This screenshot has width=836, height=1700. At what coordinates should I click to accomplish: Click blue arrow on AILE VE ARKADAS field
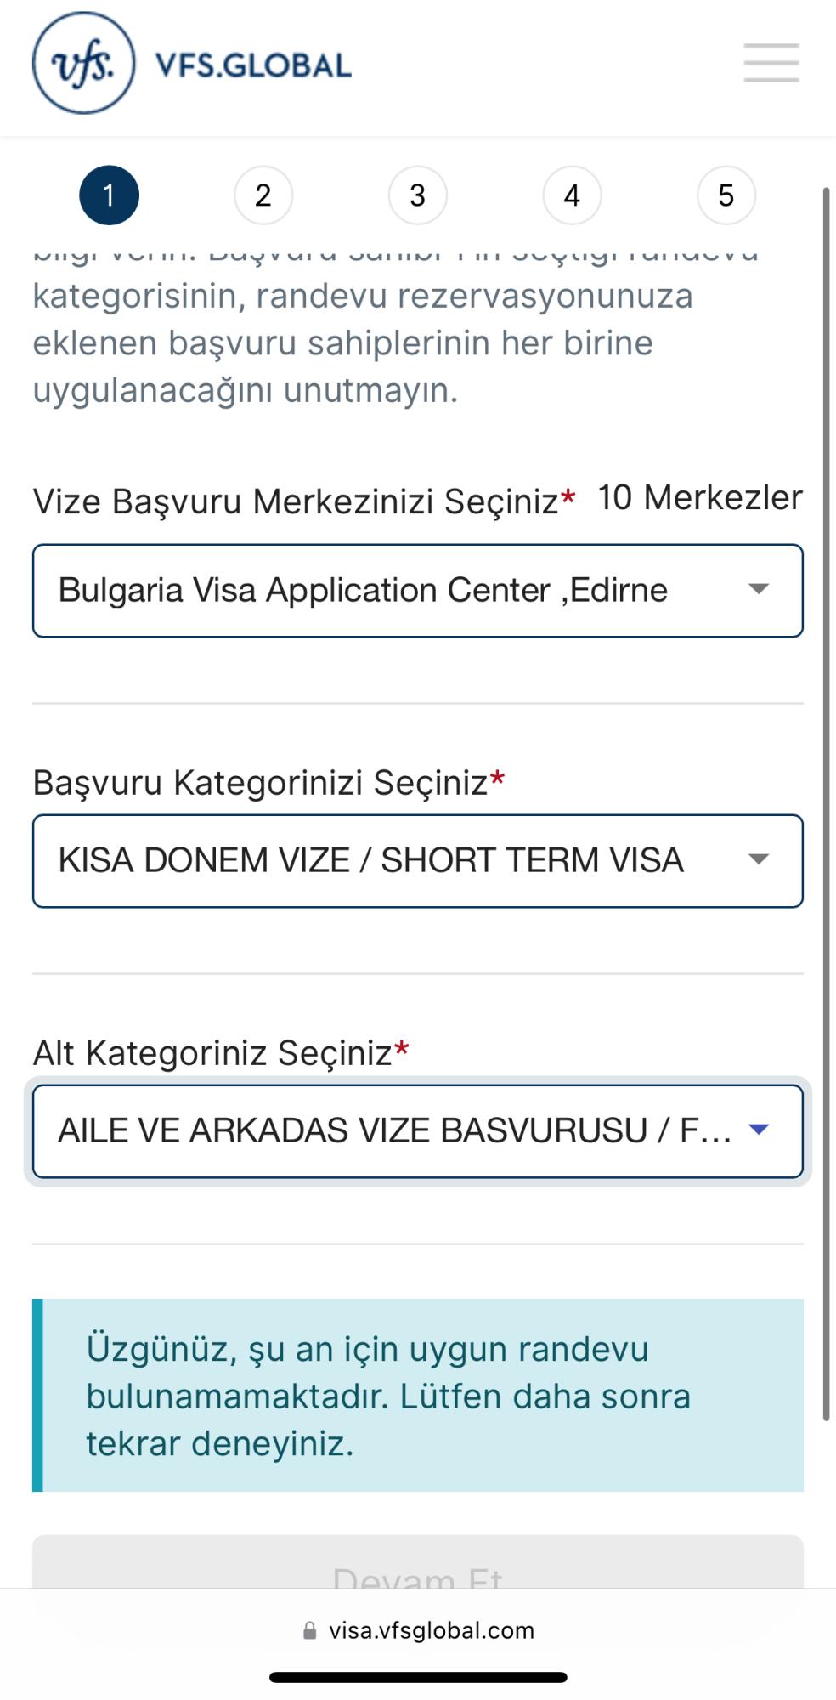758,1130
